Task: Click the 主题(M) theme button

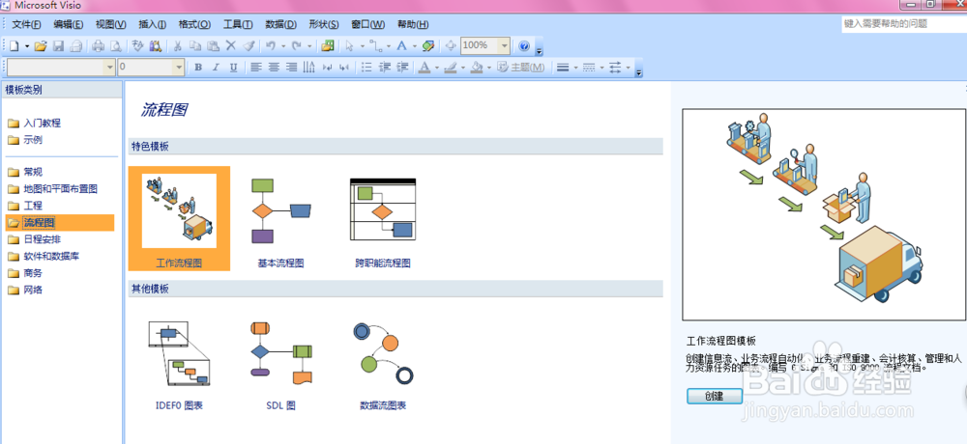Action: pyautogui.click(x=520, y=68)
